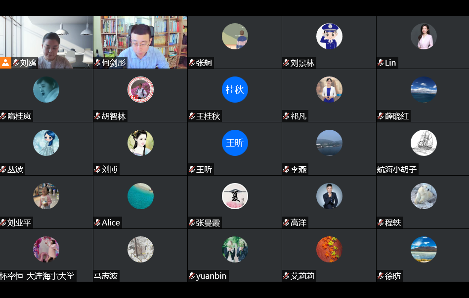Viewport: 469px width, 298px height.
Task: Click the police cartoon avatar of 刘景林
Action: [x=329, y=36]
